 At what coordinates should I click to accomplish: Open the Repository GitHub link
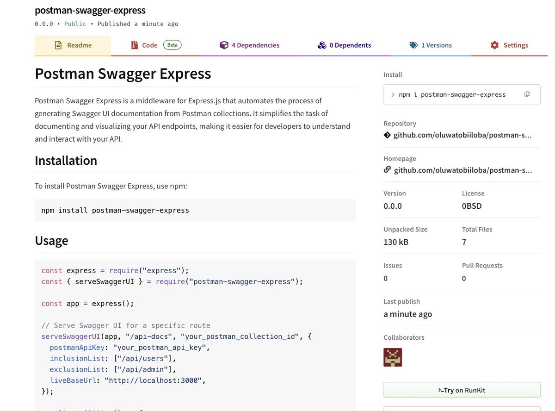point(462,135)
